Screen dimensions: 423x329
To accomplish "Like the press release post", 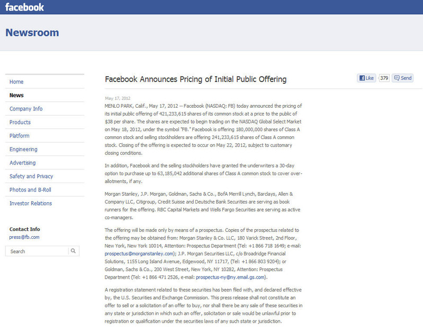I will 366,78.
